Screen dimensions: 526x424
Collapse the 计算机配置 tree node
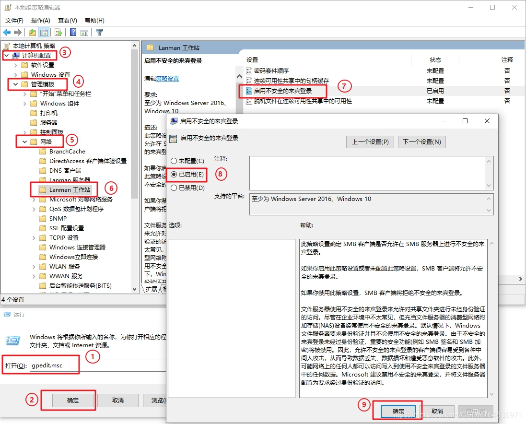[7, 55]
